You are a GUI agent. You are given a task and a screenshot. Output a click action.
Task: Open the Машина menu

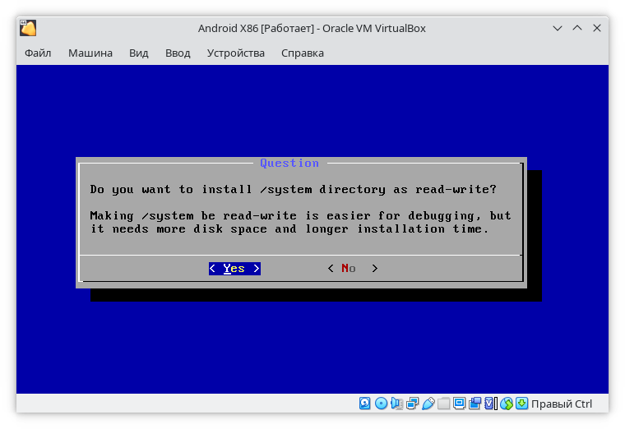[x=90, y=53]
